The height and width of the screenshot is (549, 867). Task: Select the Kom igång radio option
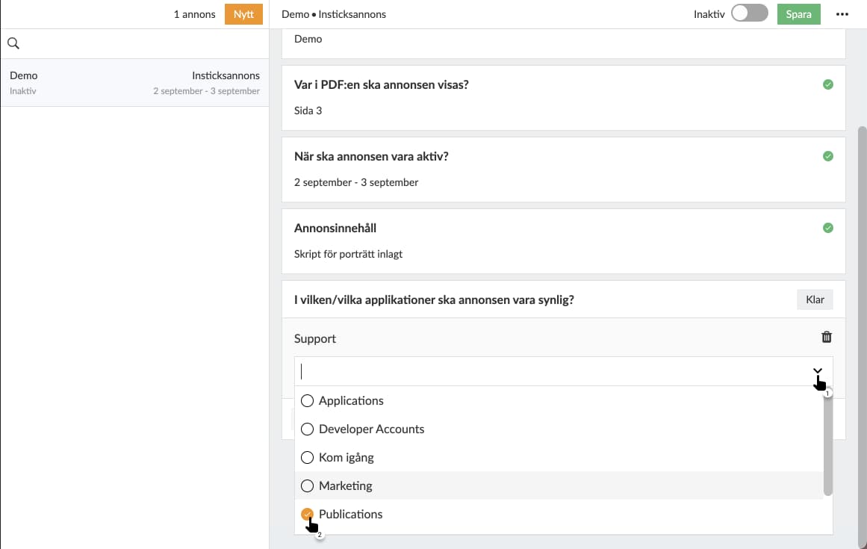[307, 458]
